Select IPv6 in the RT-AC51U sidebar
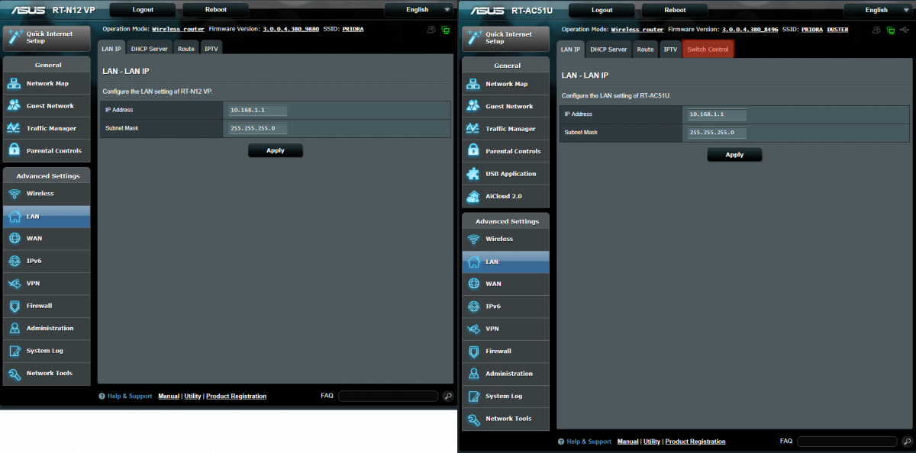Viewport: 916px width, 453px height. pyautogui.click(x=506, y=306)
